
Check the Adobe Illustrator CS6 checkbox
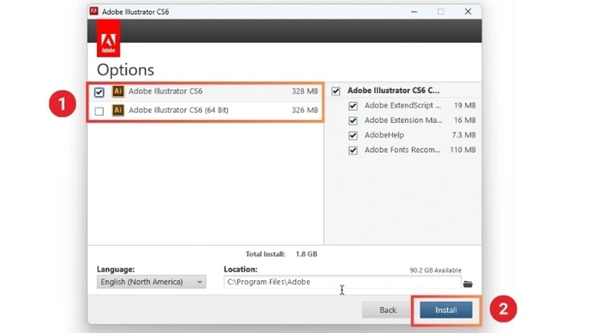coord(100,92)
